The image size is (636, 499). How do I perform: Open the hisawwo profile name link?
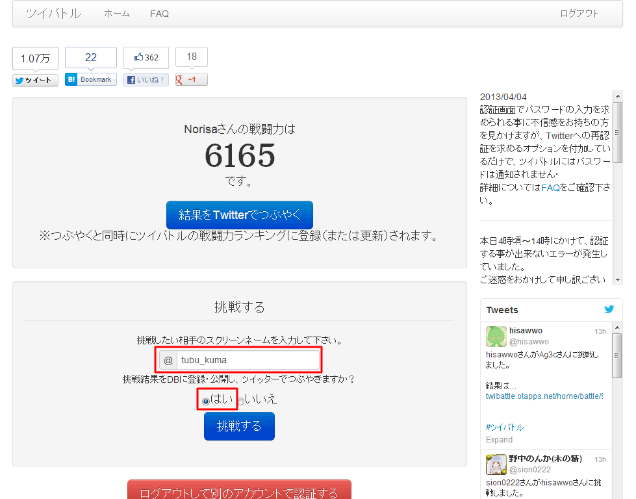526,331
